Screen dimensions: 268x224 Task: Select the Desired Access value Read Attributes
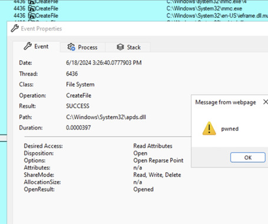click(x=153, y=146)
